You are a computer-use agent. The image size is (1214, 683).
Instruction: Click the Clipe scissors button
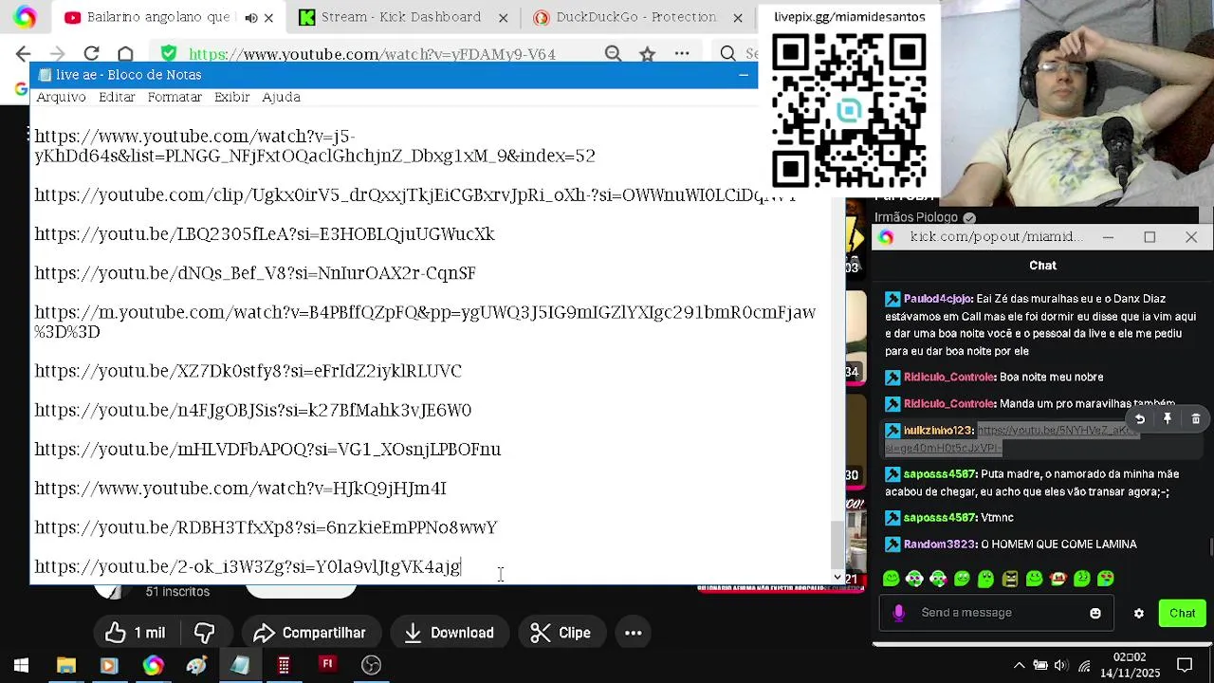[x=561, y=633]
